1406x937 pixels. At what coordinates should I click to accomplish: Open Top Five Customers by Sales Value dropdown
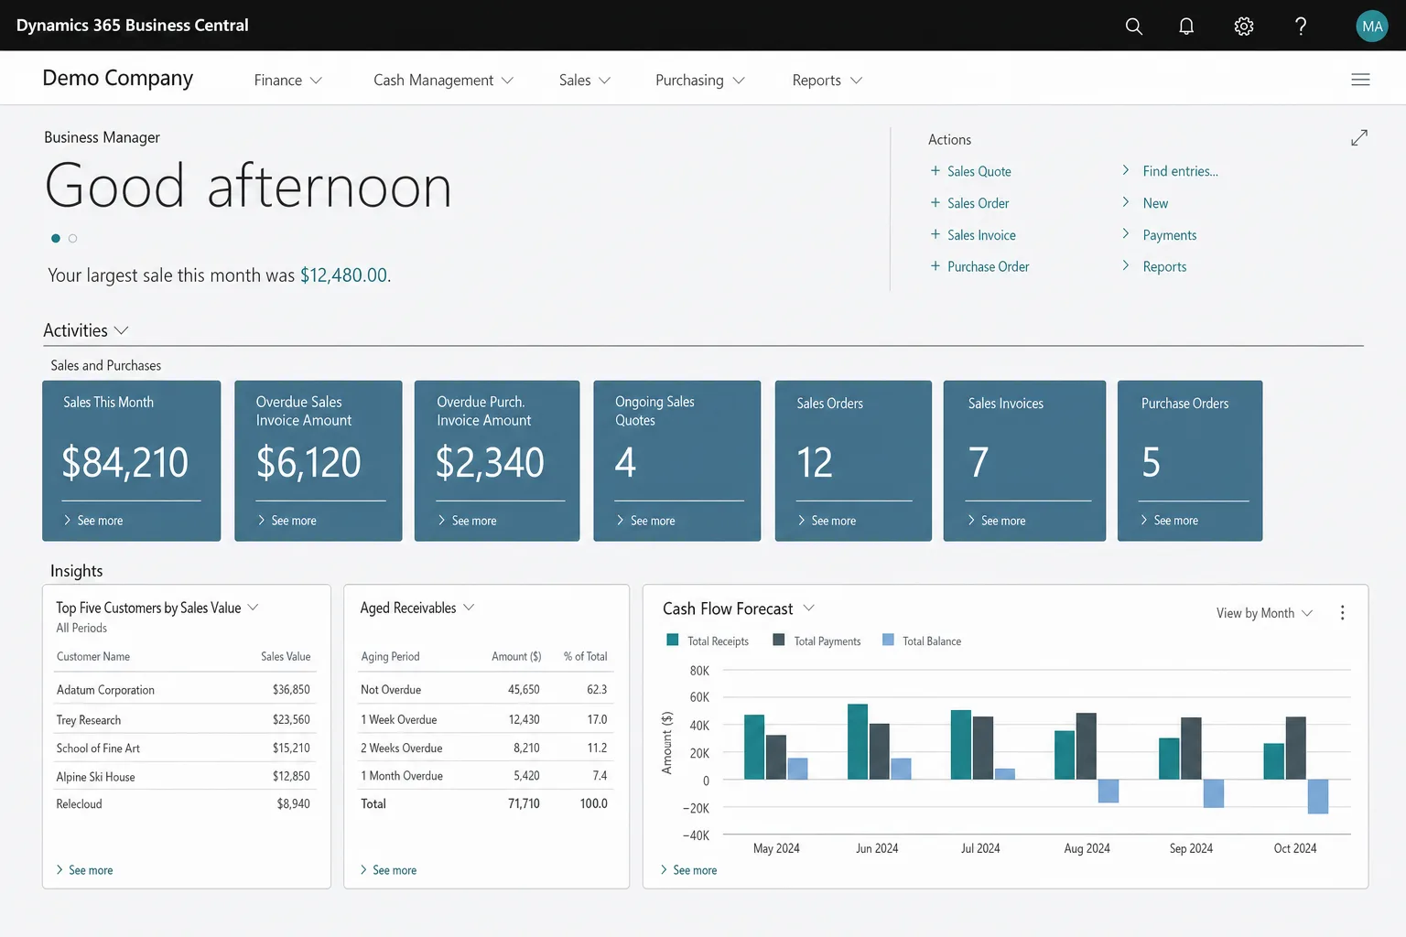pyautogui.click(x=254, y=607)
